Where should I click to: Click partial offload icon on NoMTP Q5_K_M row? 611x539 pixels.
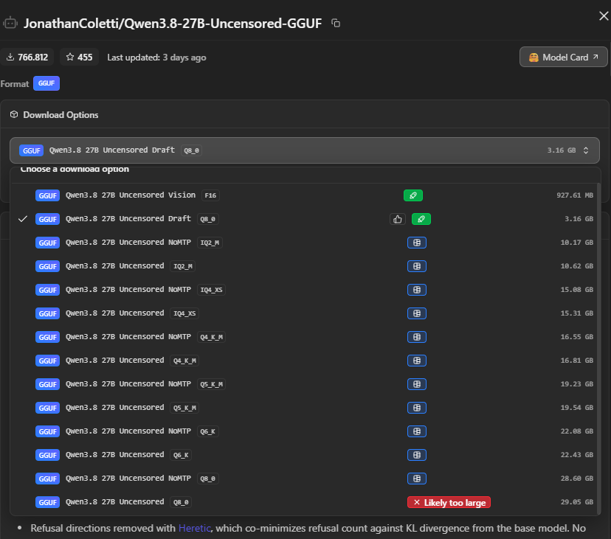pos(416,384)
